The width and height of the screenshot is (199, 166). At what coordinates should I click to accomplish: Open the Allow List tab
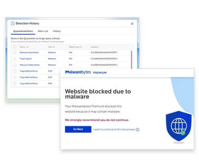pos(43,31)
